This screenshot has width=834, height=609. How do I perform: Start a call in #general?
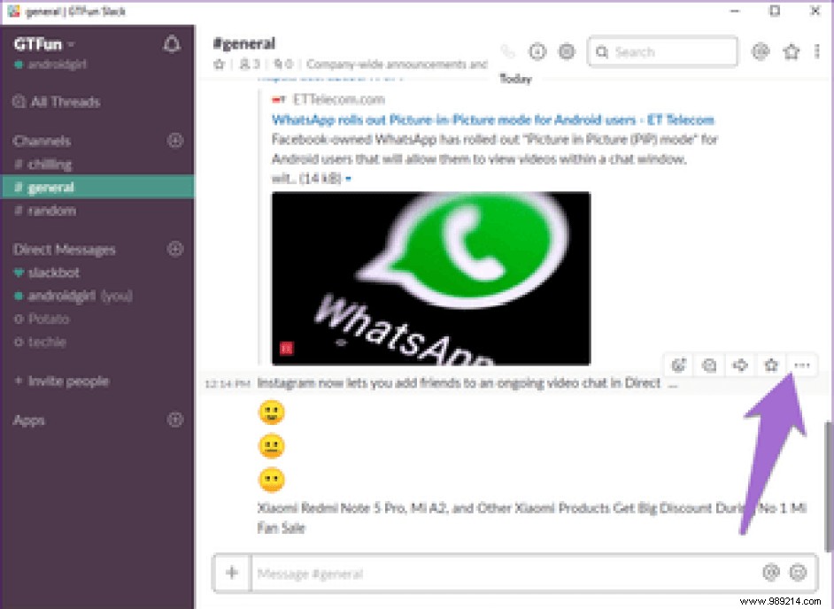point(509,51)
